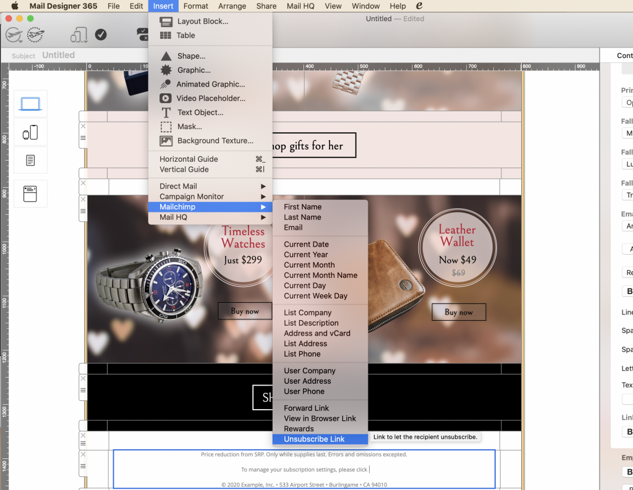Choose Shape… from Insert menu
Image resolution: width=633 pixels, height=490 pixels.
(210, 56)
